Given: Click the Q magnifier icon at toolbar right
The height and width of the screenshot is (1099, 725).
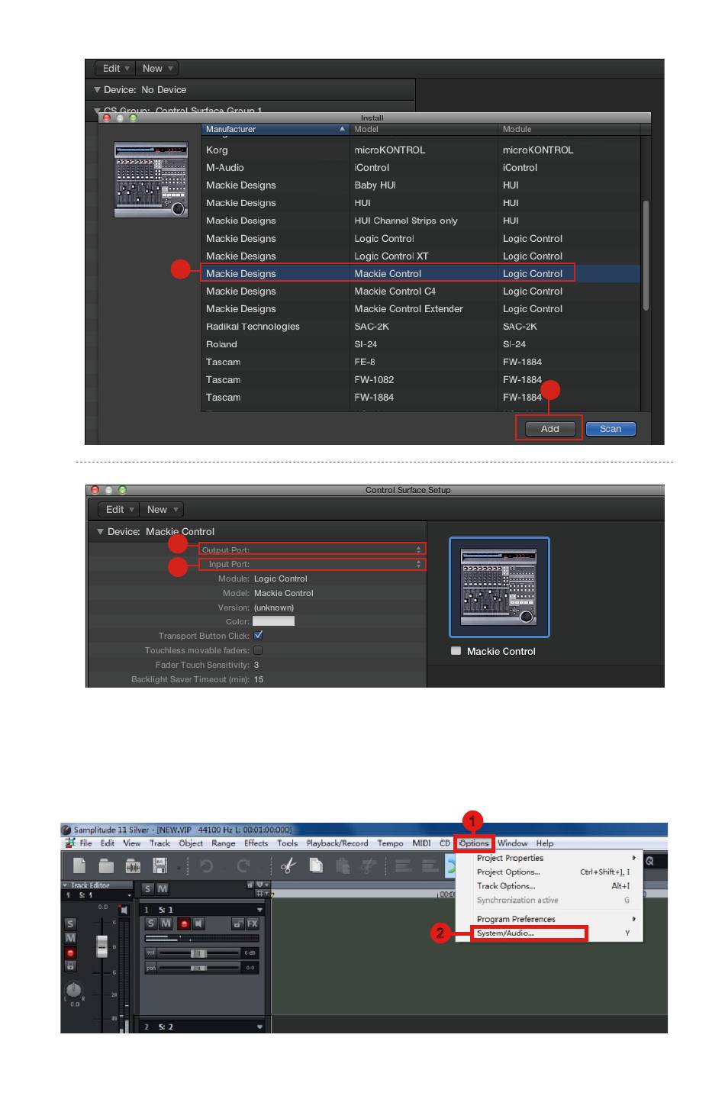Looking at the screenshot, I should click(x=649, y=861).
